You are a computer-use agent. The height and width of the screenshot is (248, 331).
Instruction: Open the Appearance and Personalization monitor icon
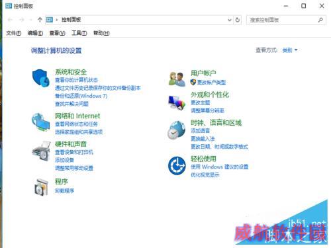click(177, 103)
